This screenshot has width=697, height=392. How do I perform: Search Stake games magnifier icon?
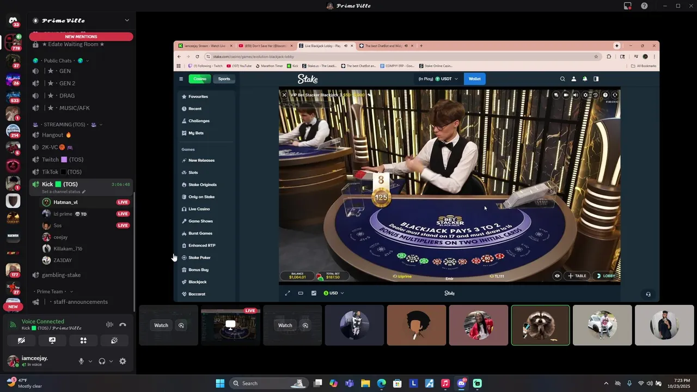563,79
